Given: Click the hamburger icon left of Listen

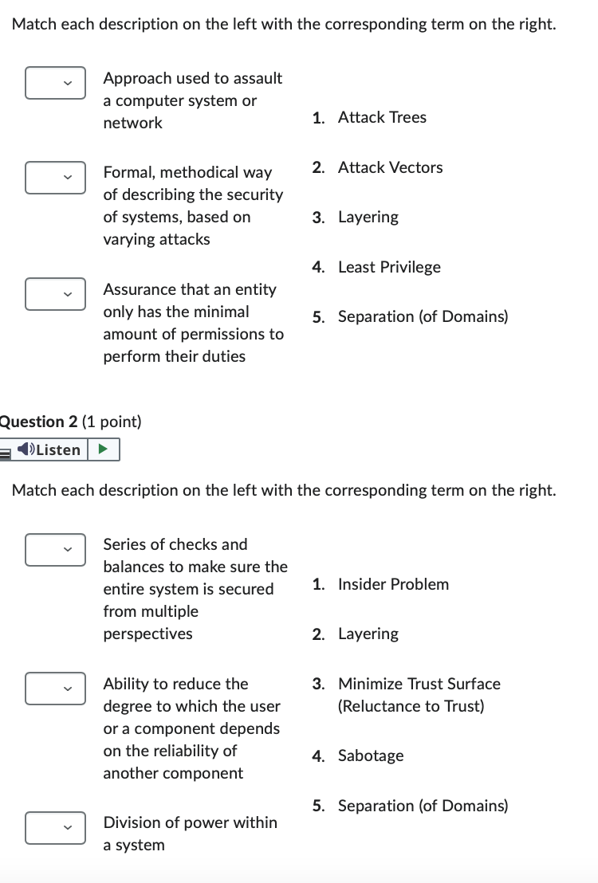Looking at the screenshot, I should pos(4,449).
